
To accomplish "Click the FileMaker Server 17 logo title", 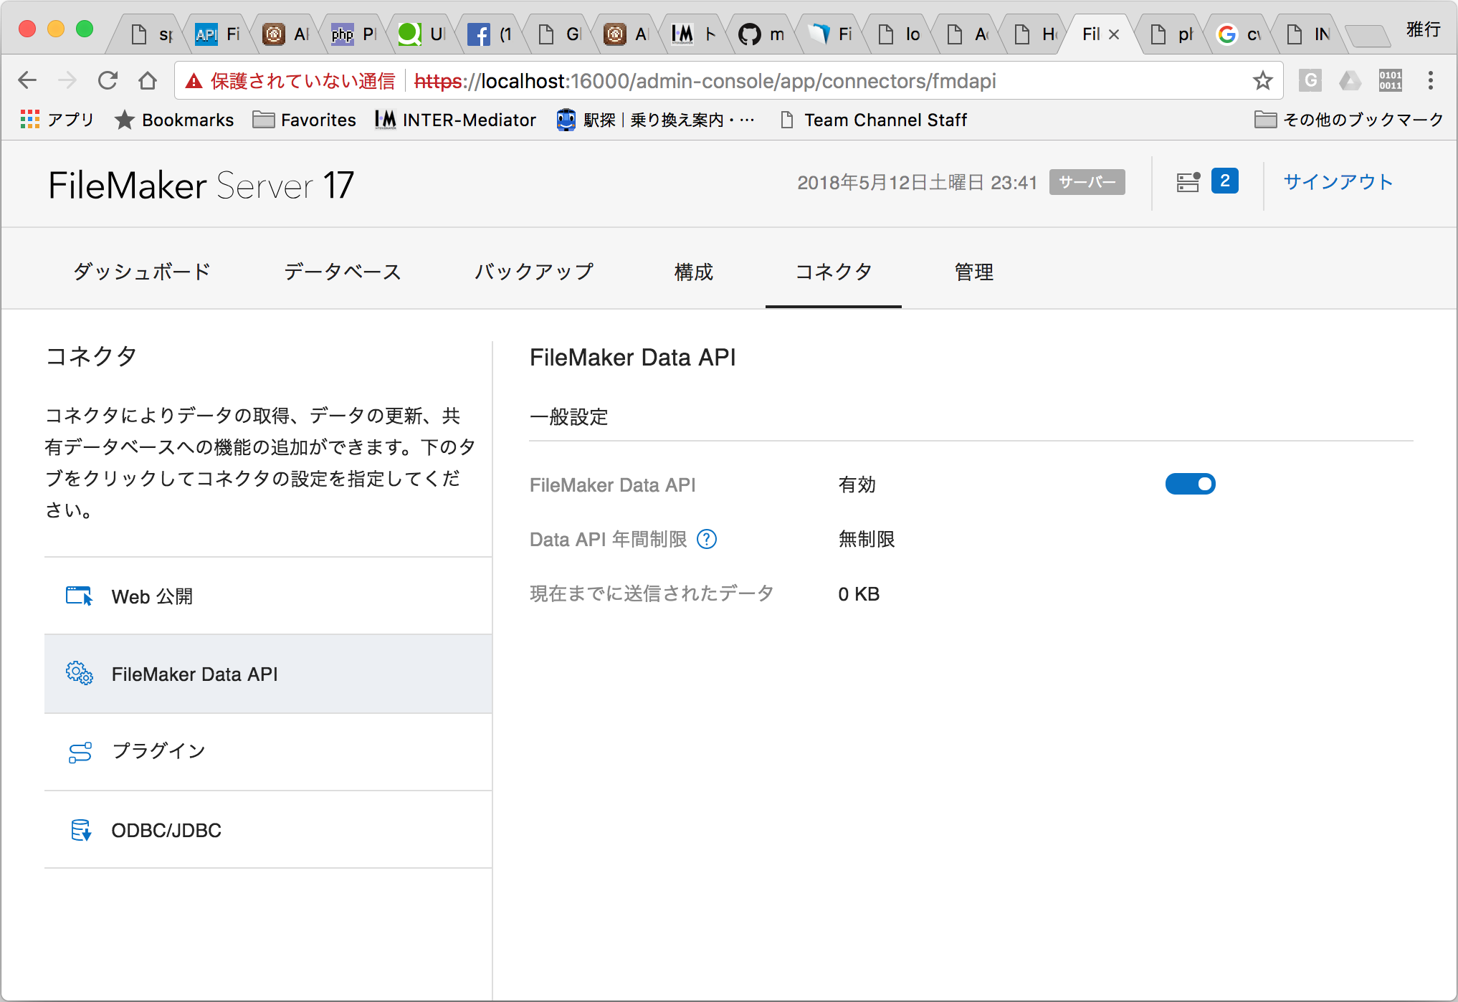I will 201,186.
